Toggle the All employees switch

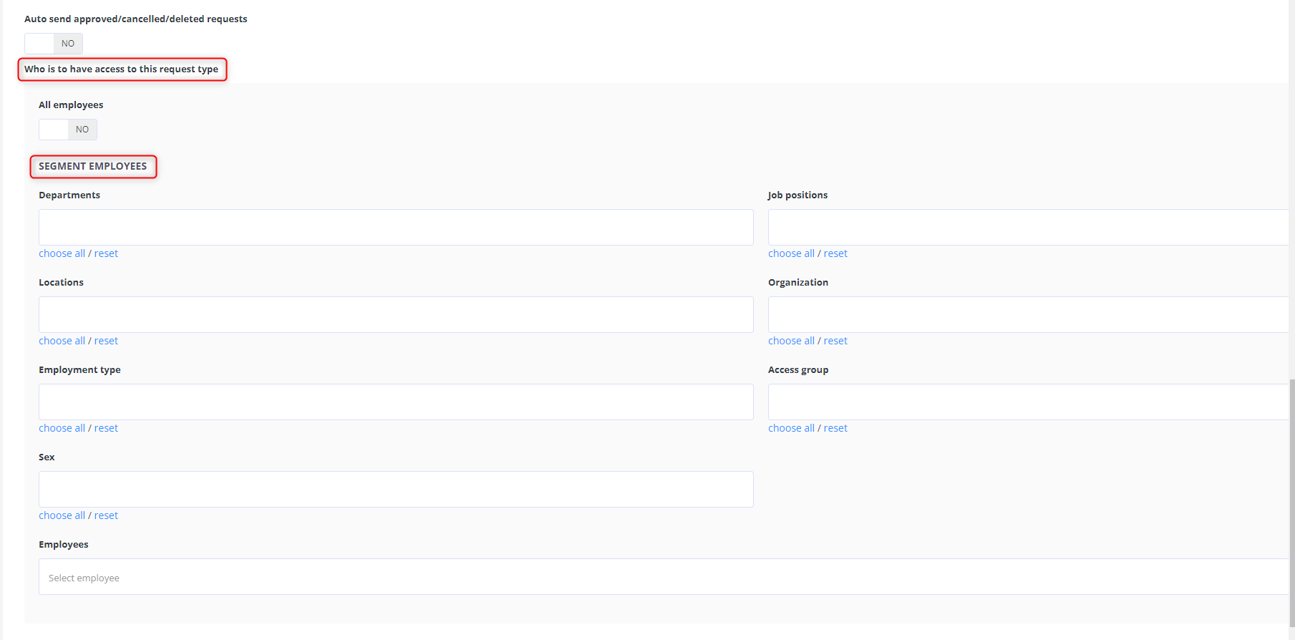(68, 130)
